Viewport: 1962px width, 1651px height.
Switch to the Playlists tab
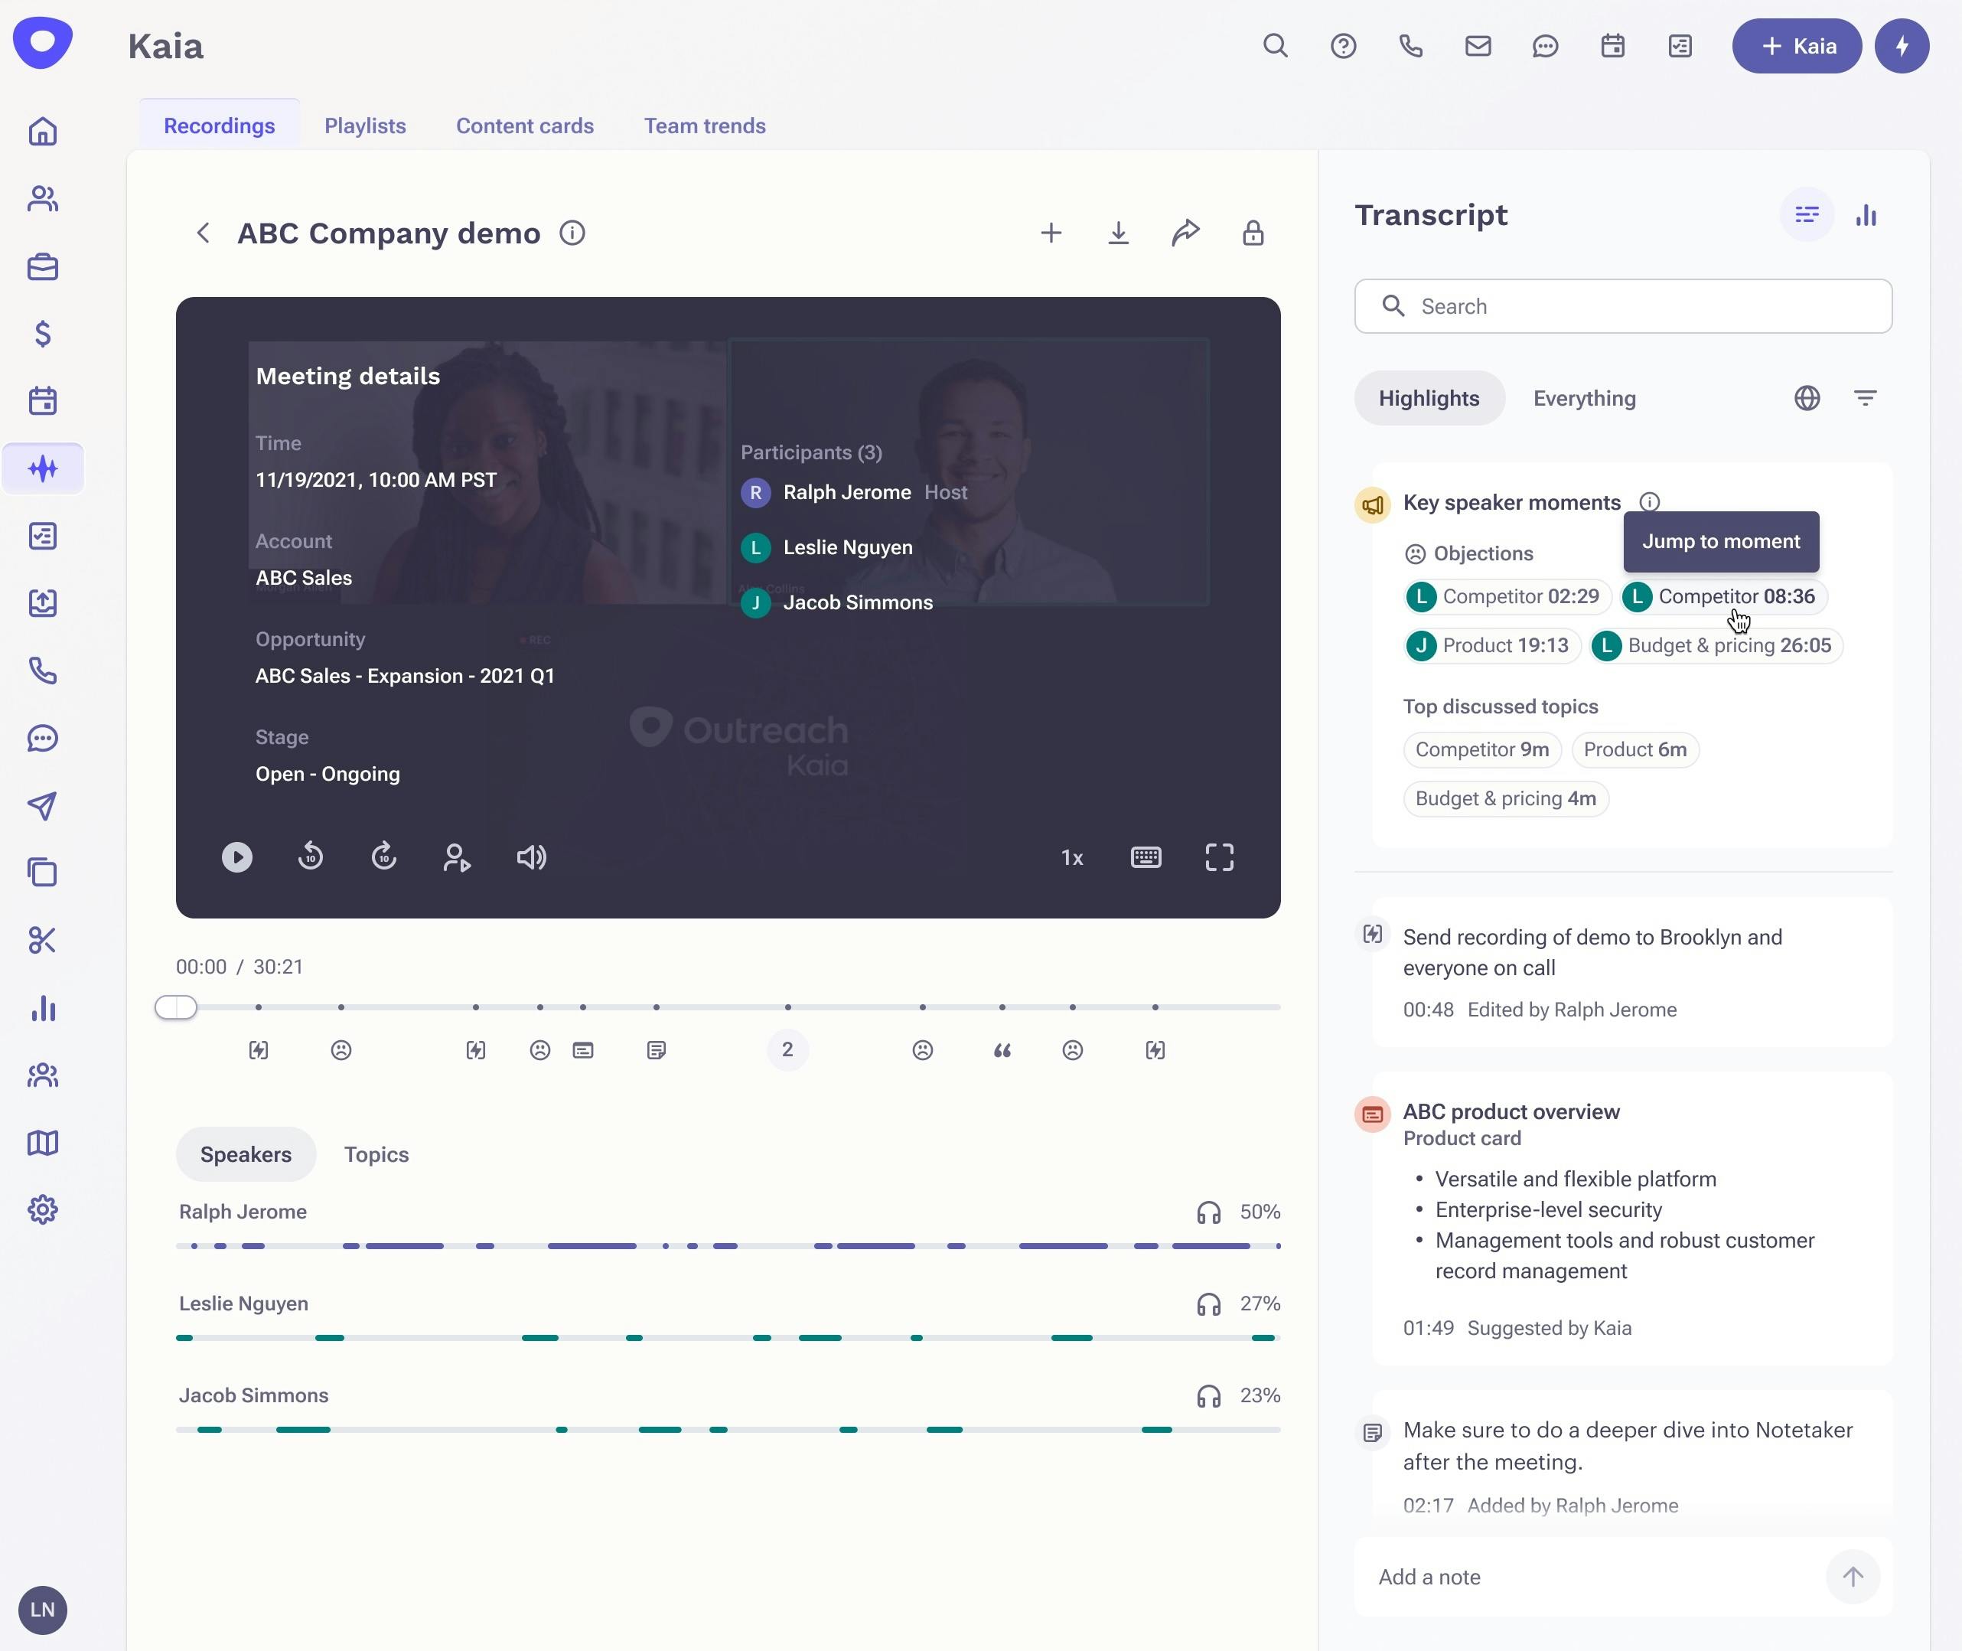click(x=365, y=126)
